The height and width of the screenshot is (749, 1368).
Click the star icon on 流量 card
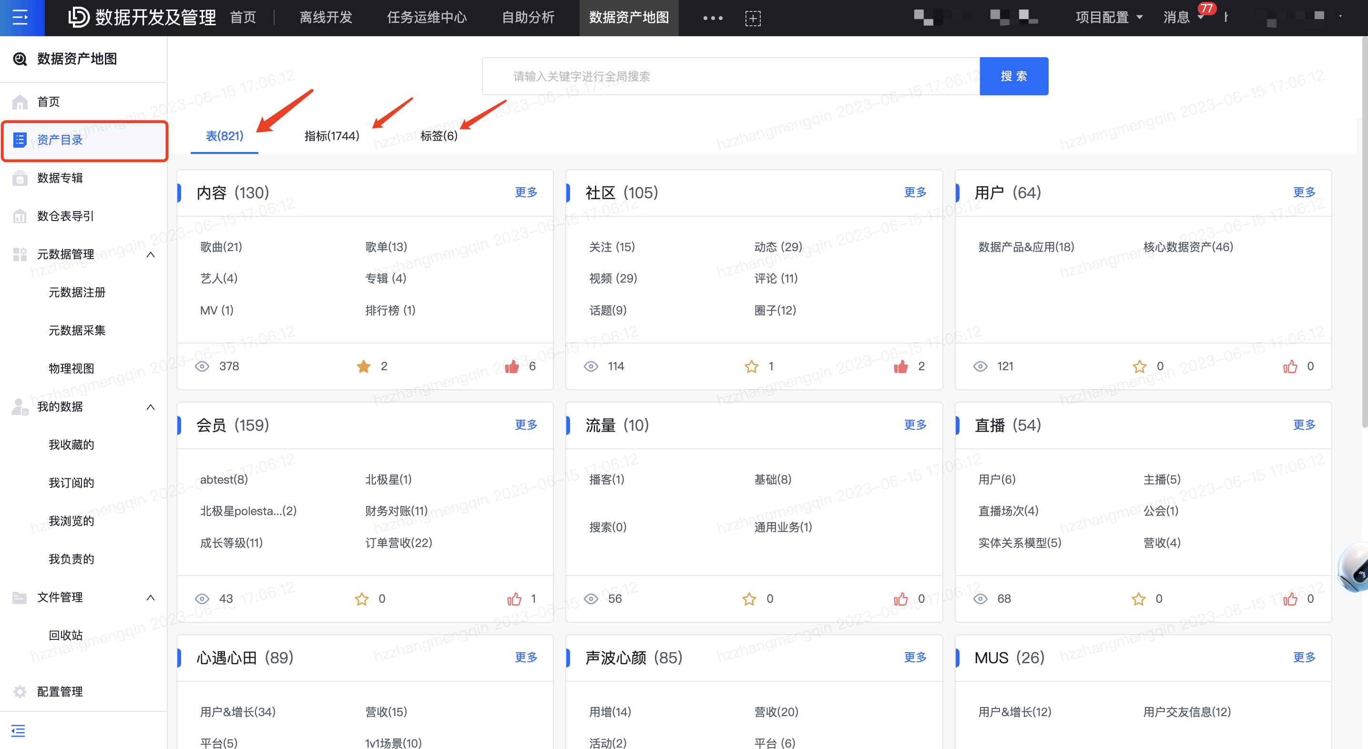click(749, 599)
